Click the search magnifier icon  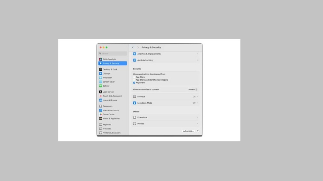pyautogui.click(x=100, y=53)
